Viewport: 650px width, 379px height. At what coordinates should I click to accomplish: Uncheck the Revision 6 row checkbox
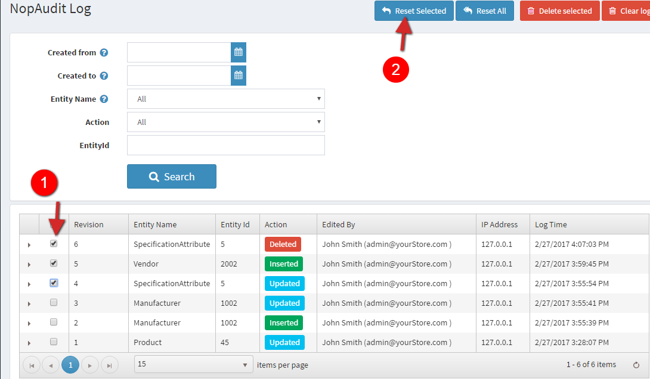[x=54, y=243]
